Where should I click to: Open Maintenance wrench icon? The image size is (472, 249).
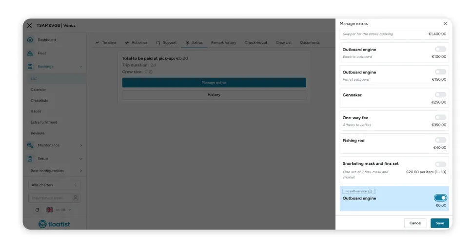30,145
